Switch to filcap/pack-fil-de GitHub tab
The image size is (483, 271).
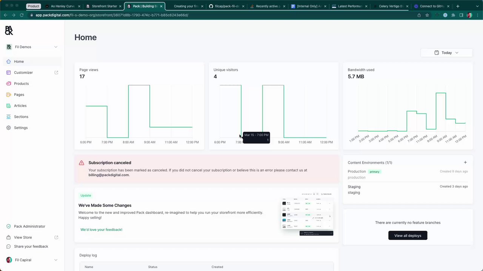[x=226, y=6]
